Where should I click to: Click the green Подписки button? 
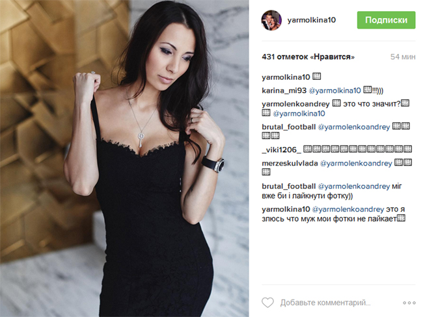coord(386,20)
